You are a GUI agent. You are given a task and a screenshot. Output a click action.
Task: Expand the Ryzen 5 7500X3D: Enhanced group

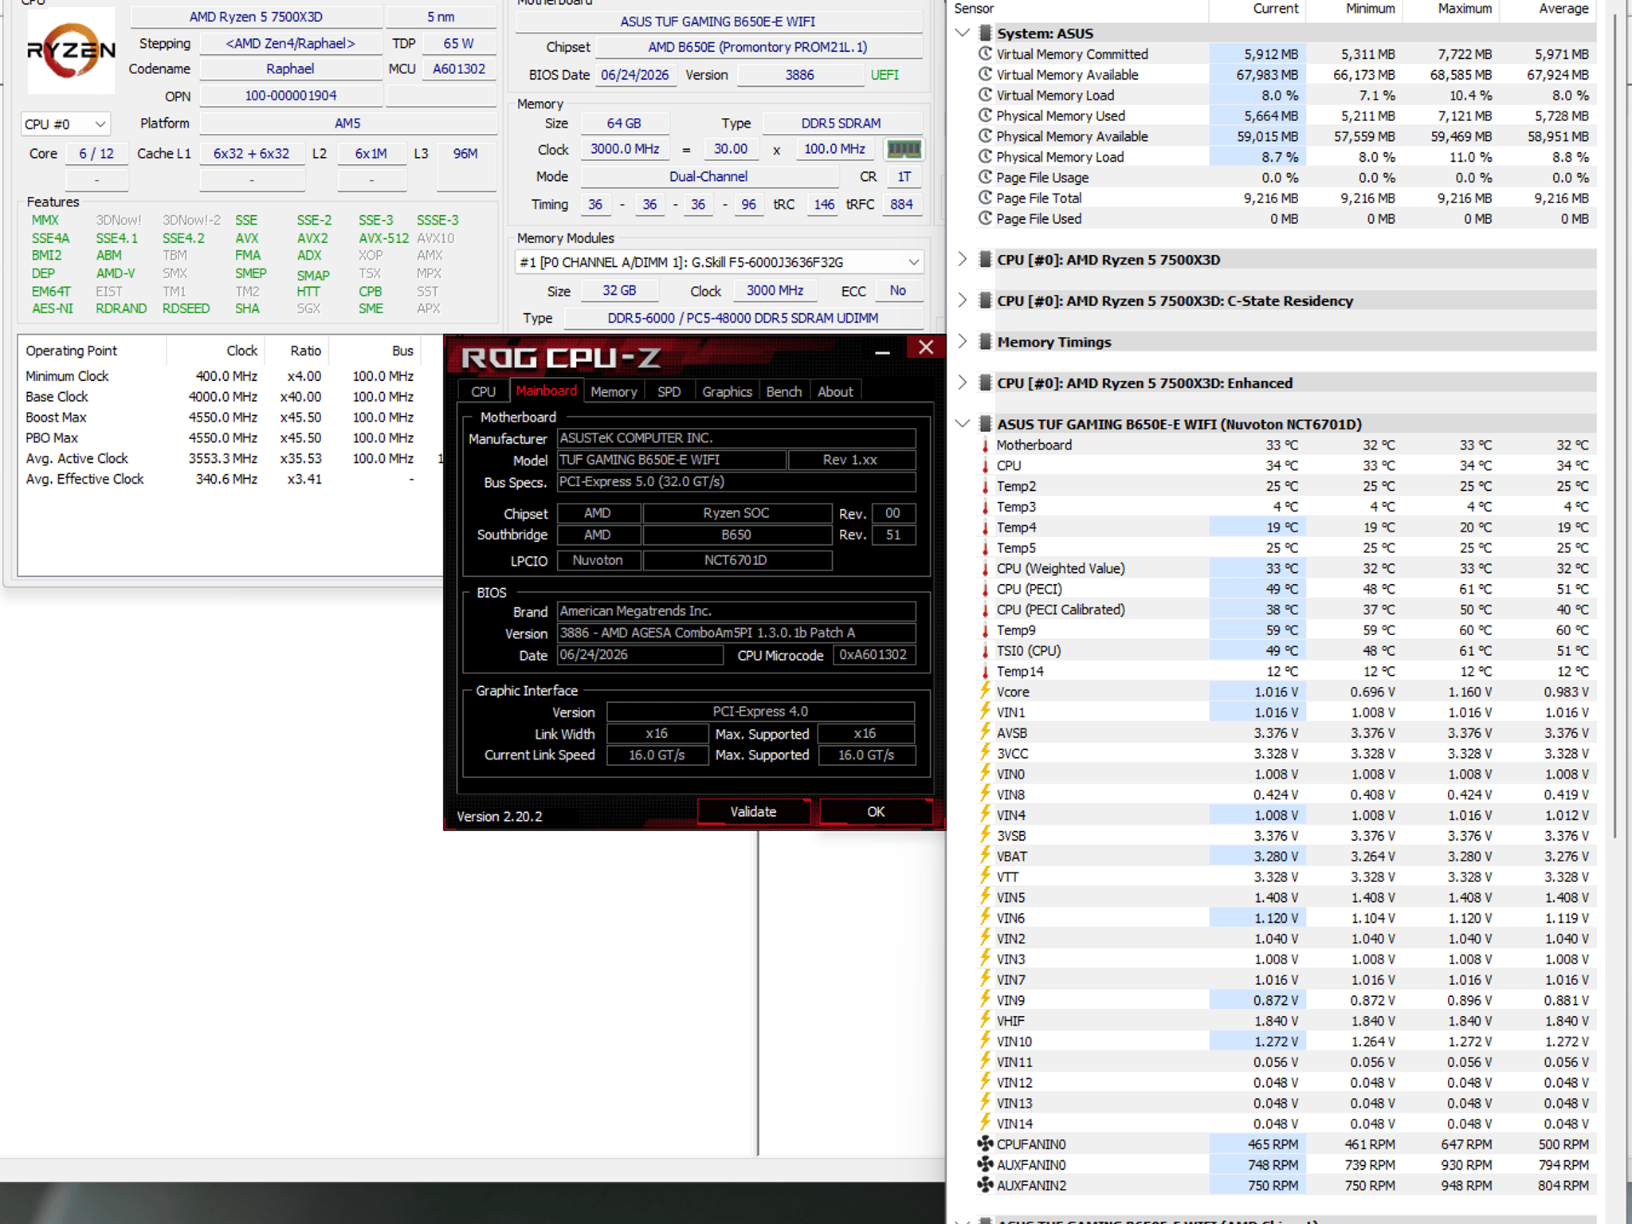pos(962,382)
